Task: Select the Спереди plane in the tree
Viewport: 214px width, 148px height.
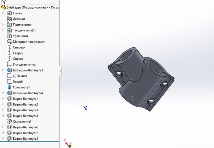Action: (19, 47)
